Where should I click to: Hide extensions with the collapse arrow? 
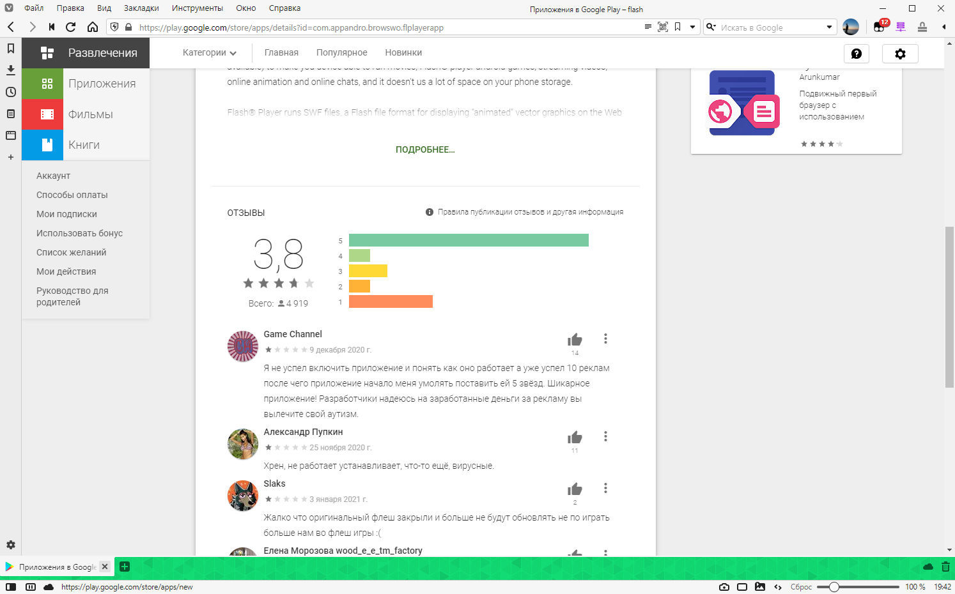point(944,27)
